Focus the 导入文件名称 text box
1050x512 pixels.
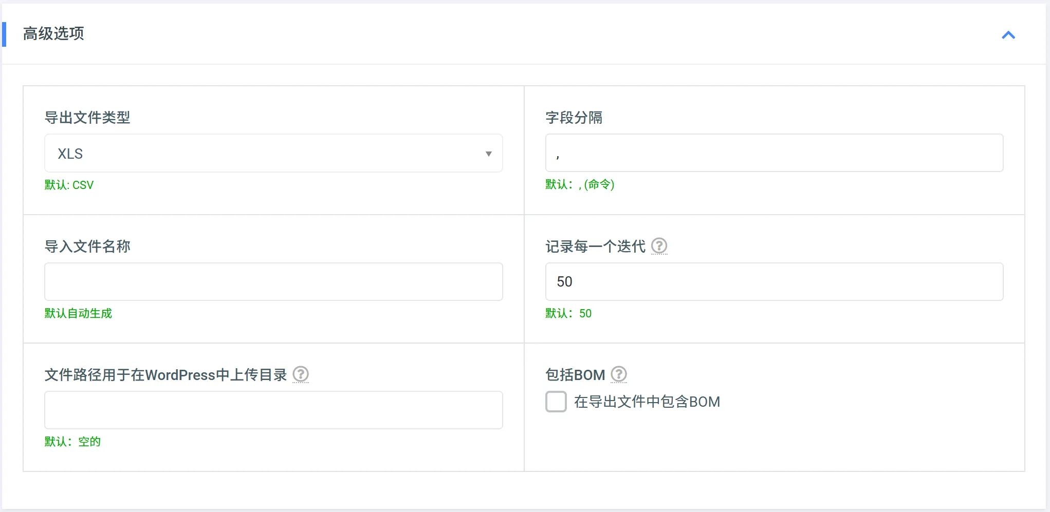[x=273, y=282]
